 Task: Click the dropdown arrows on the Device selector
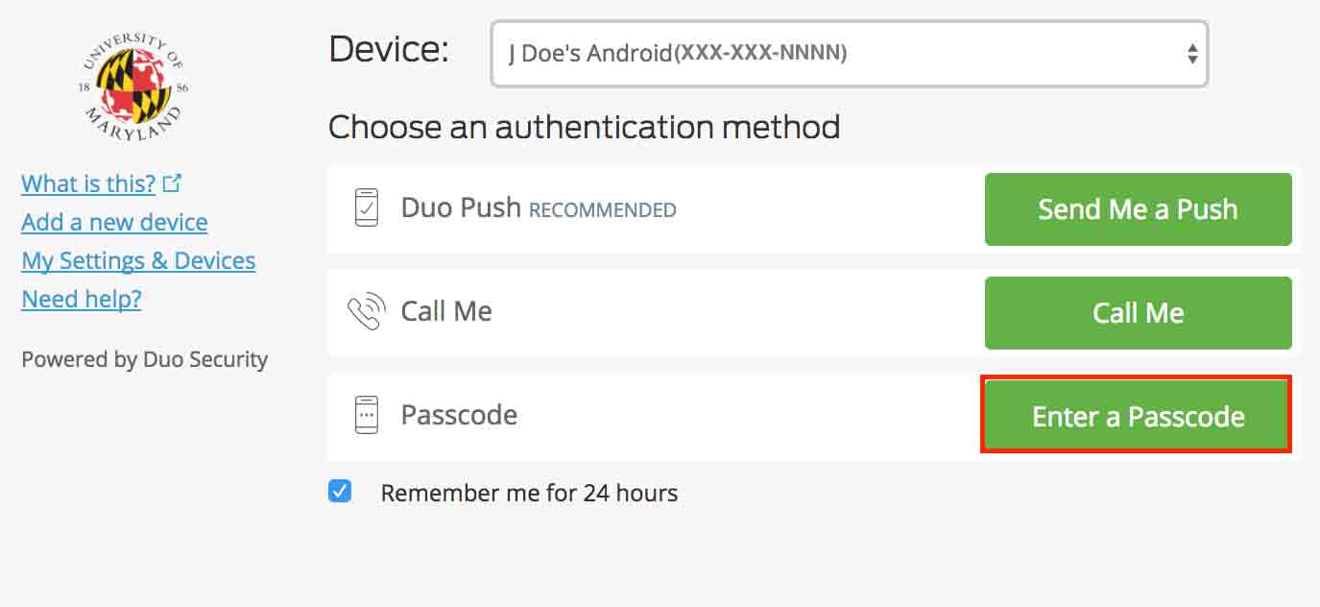(1190, 54)
